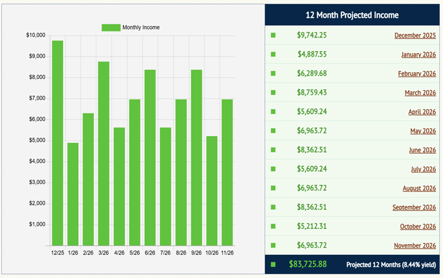443x278 pixels.
Task: Click the 12 Month Projected Income header
Action: (x=353, y=15)
